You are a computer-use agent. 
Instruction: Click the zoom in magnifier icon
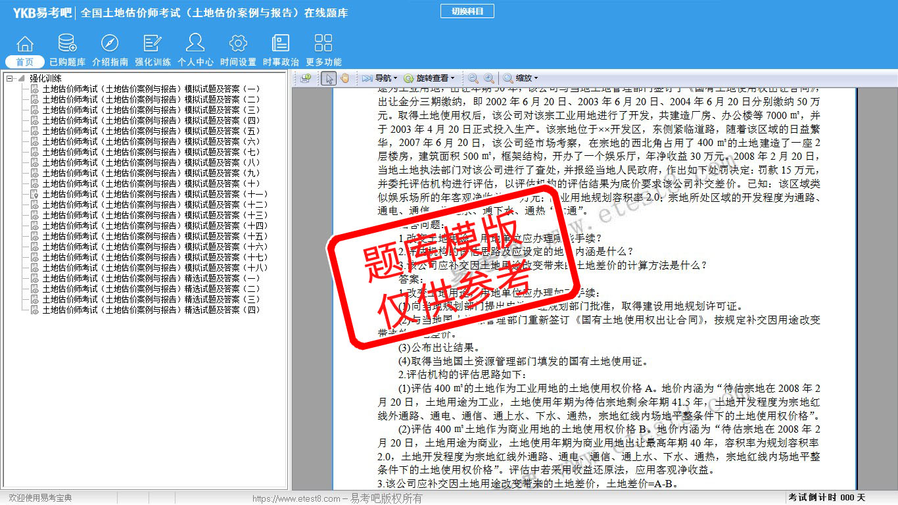click(x=488, y=78)
